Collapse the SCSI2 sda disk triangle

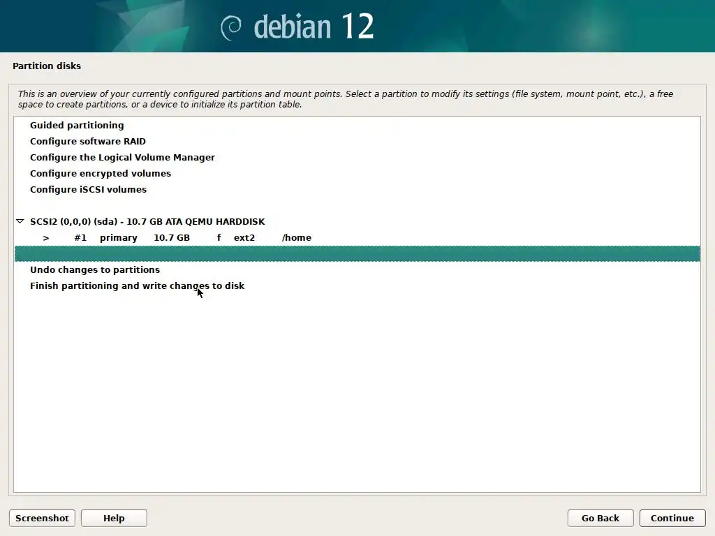point(20,221)
